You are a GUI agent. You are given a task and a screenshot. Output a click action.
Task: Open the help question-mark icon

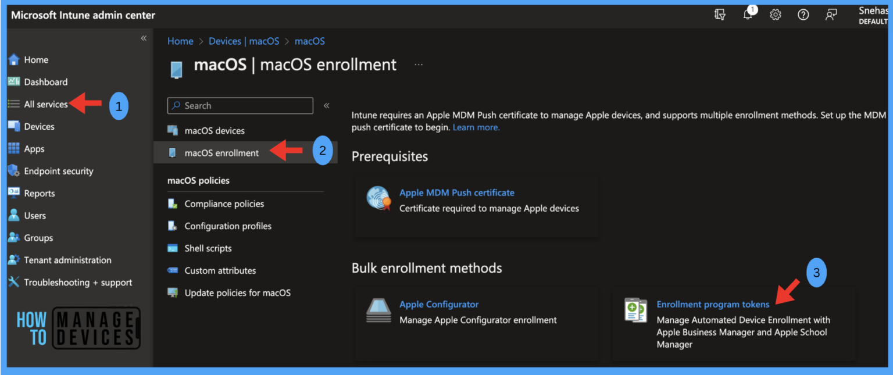pyautogui.click(x=803, y=15)
